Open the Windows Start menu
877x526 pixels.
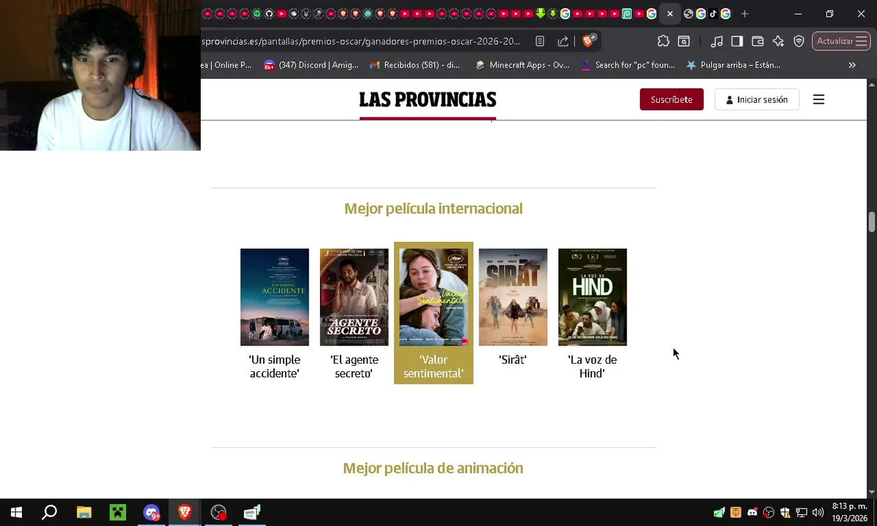[16, 513]
